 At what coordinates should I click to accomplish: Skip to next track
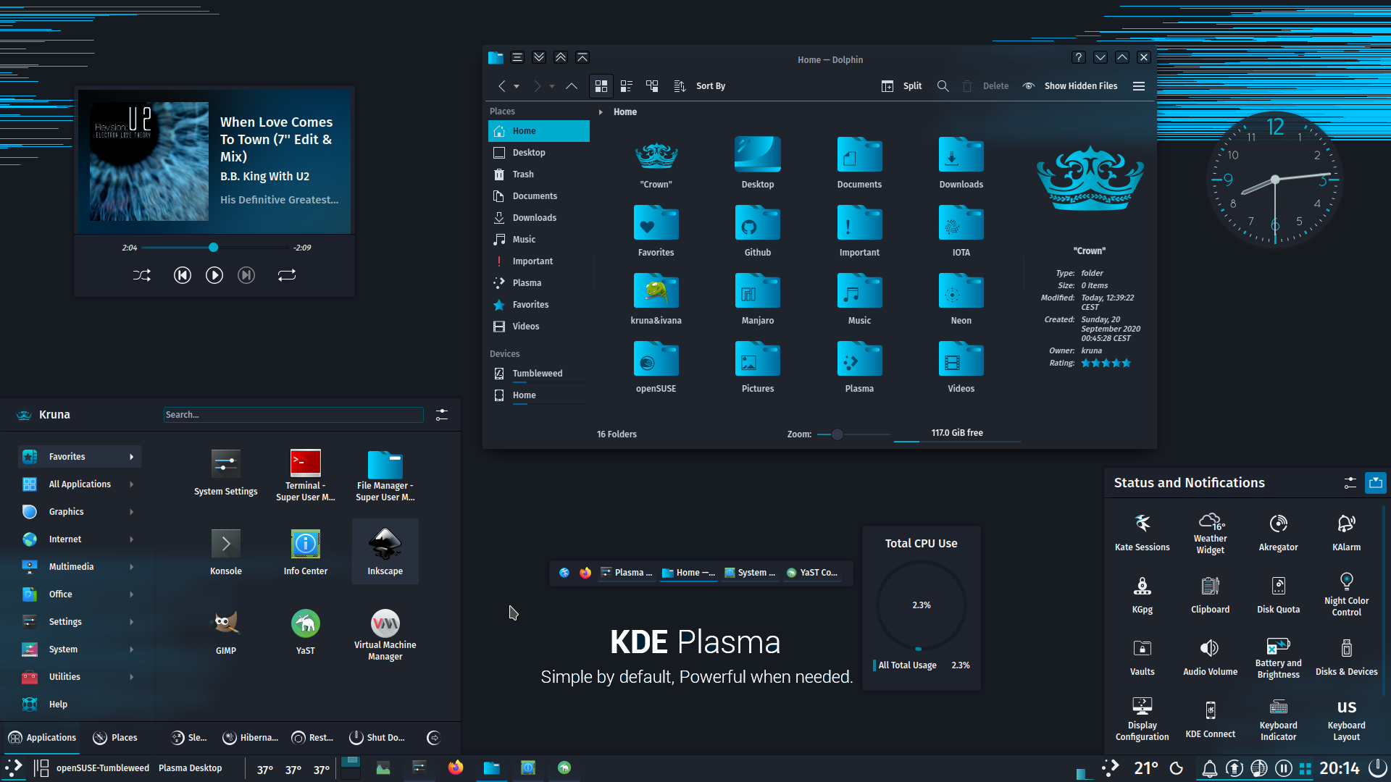(246, 275)
